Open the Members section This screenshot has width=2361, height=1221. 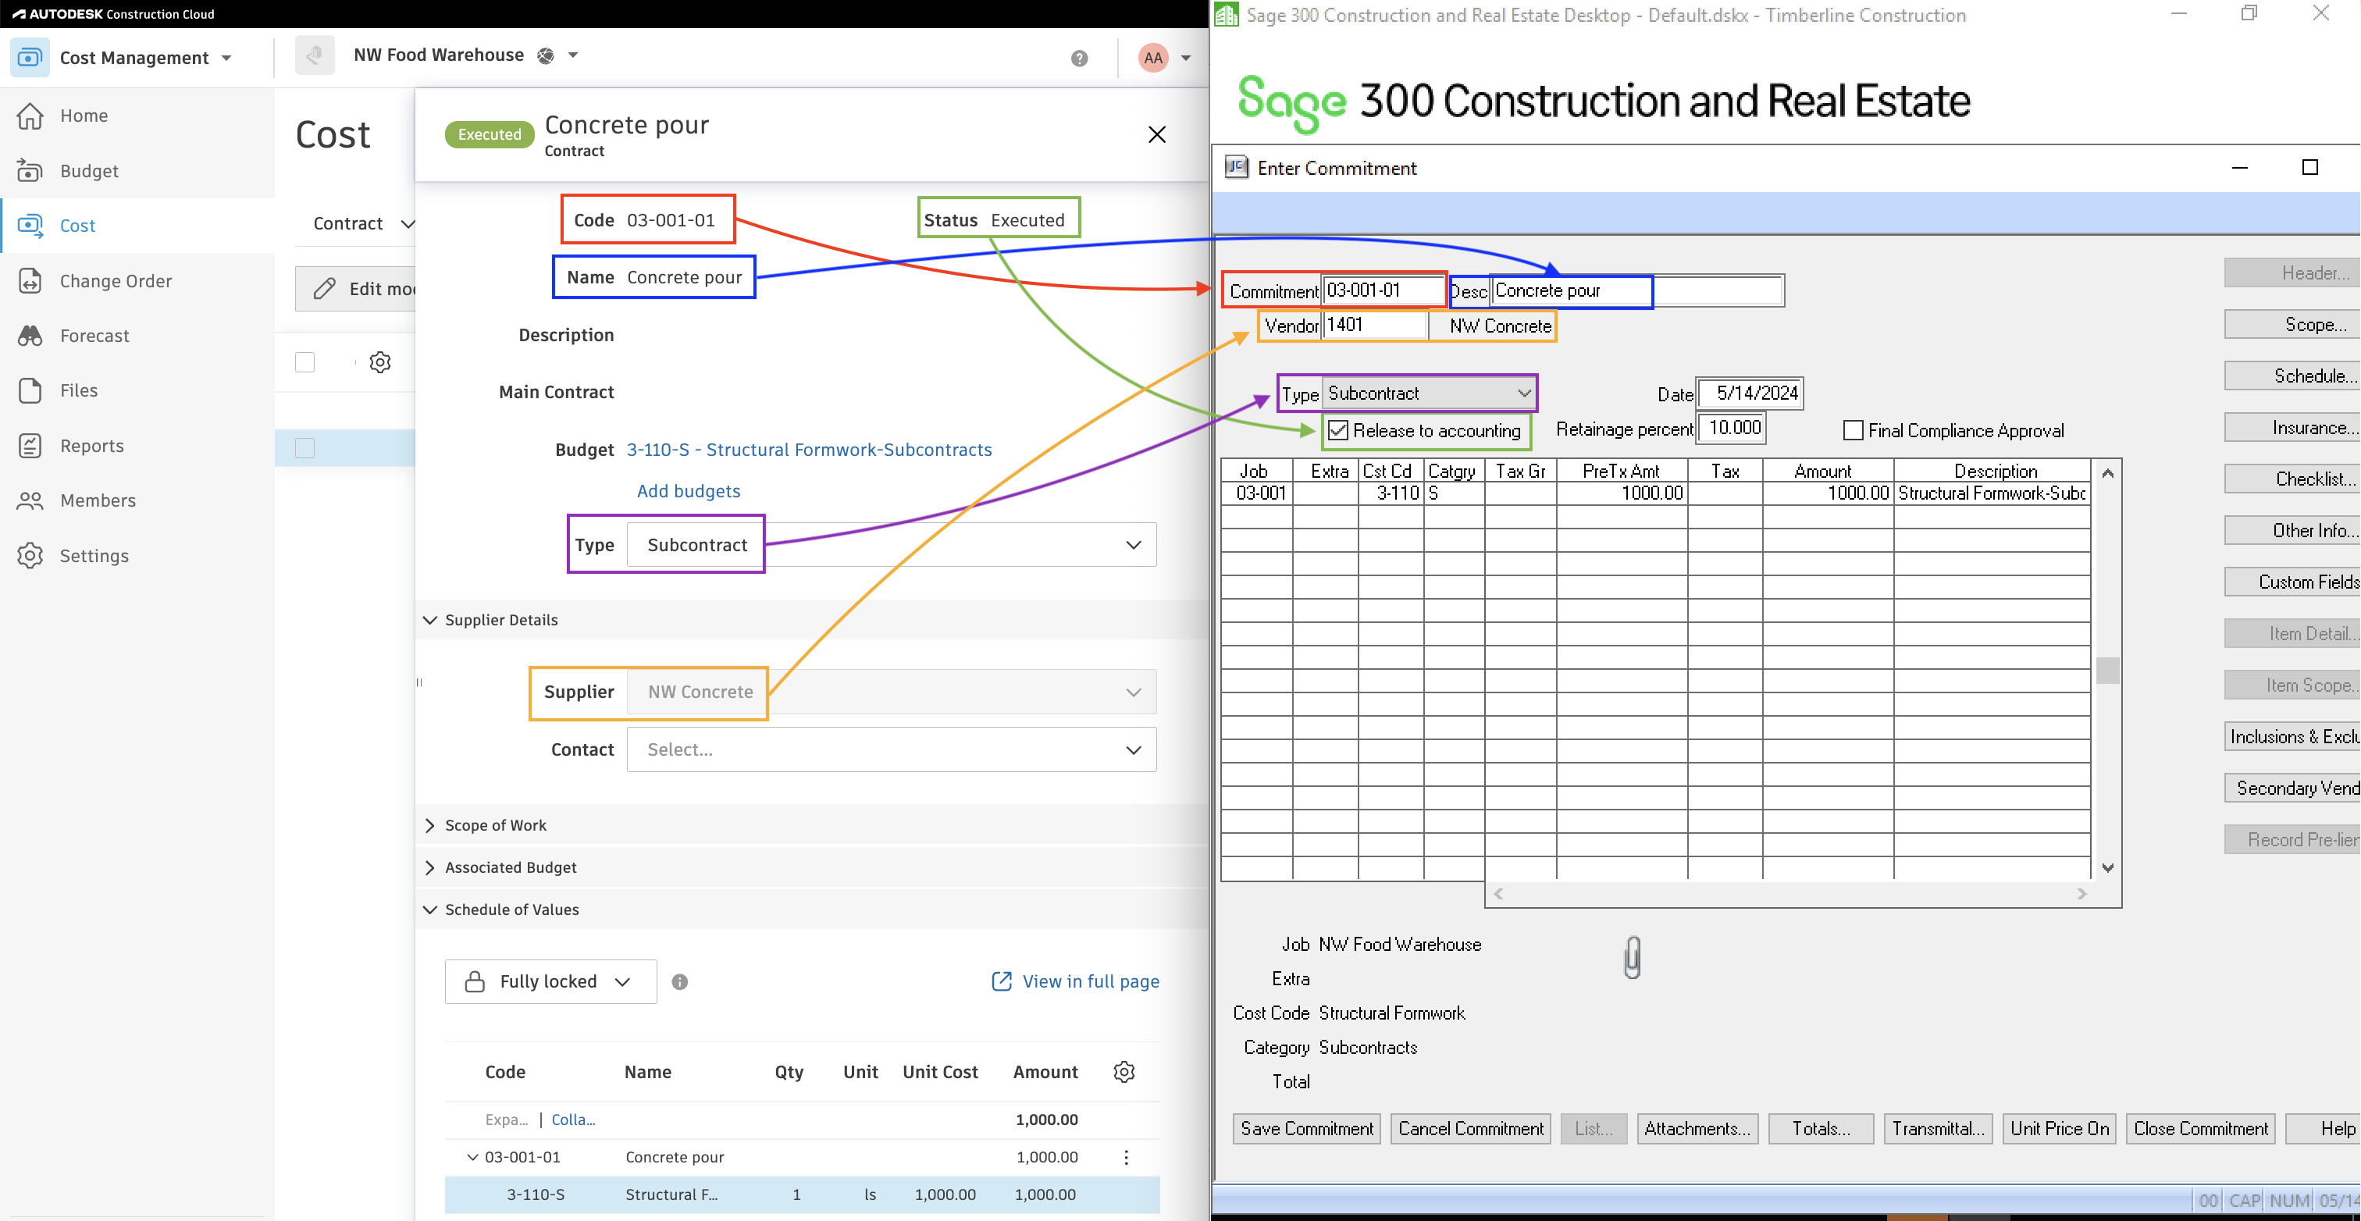tap(97, 500)
